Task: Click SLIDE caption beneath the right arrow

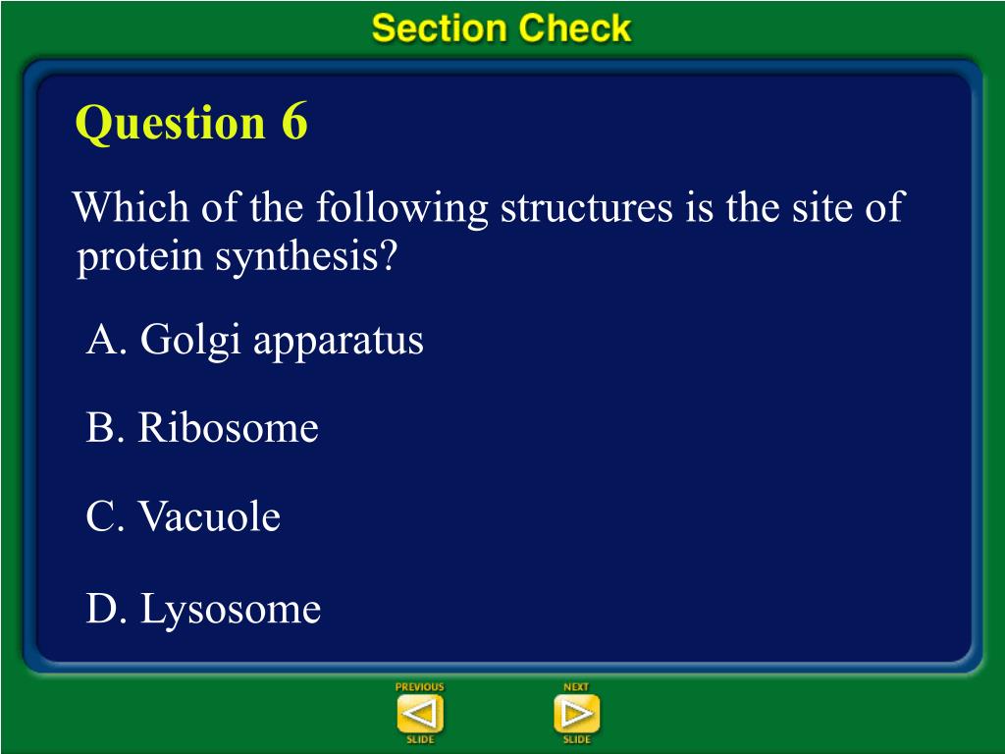Action: pos(577,739)
